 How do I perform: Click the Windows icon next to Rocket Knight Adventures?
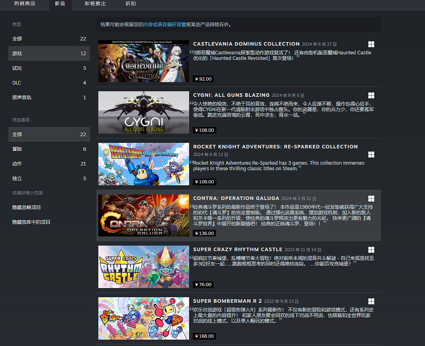point(371,154)
